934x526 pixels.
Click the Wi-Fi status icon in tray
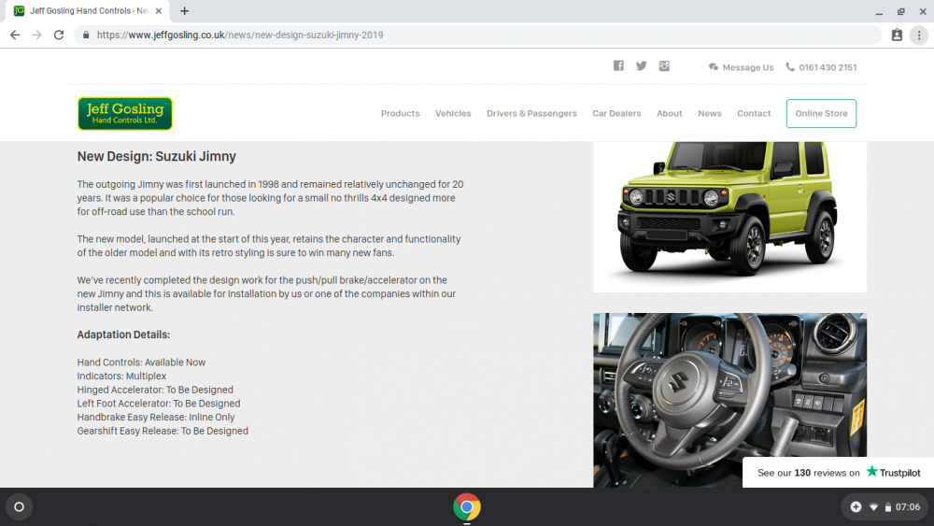873,507
